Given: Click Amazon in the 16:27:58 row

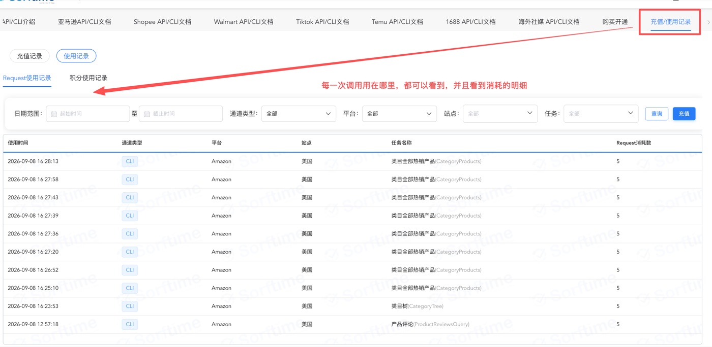Looking at the screenshot, I should (x=221, y=180).
